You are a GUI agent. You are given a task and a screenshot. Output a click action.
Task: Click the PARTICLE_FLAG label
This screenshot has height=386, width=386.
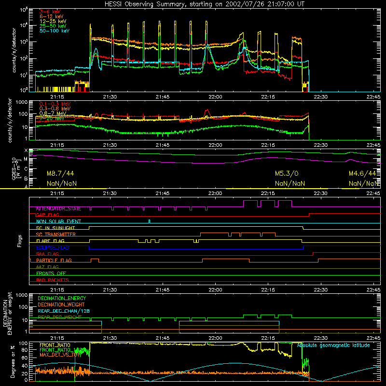(54, 261)
